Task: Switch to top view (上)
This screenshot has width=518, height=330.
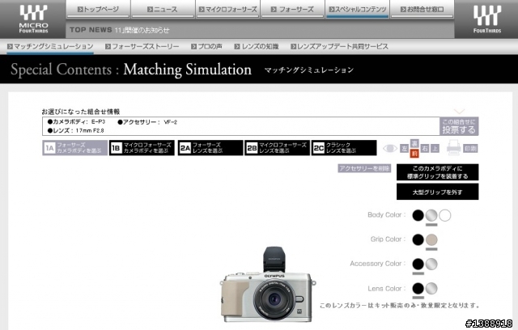Action: (x=435, y=149)
